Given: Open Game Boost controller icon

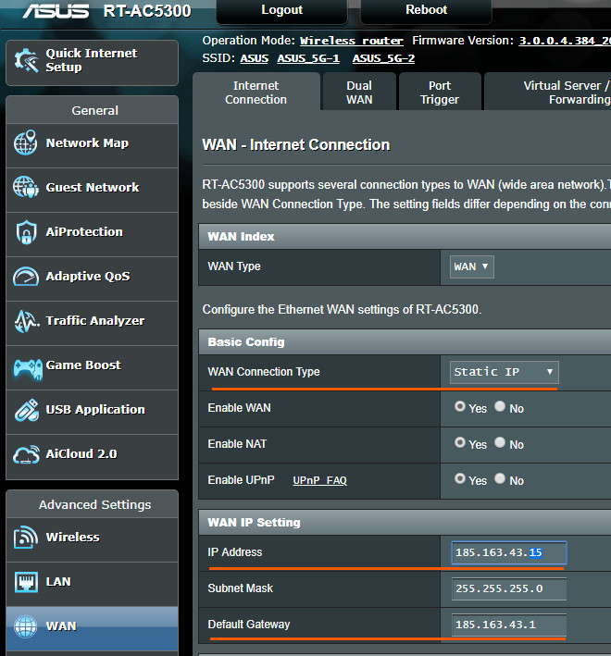Looking at the screenshot, I should (x=26, y=366).
